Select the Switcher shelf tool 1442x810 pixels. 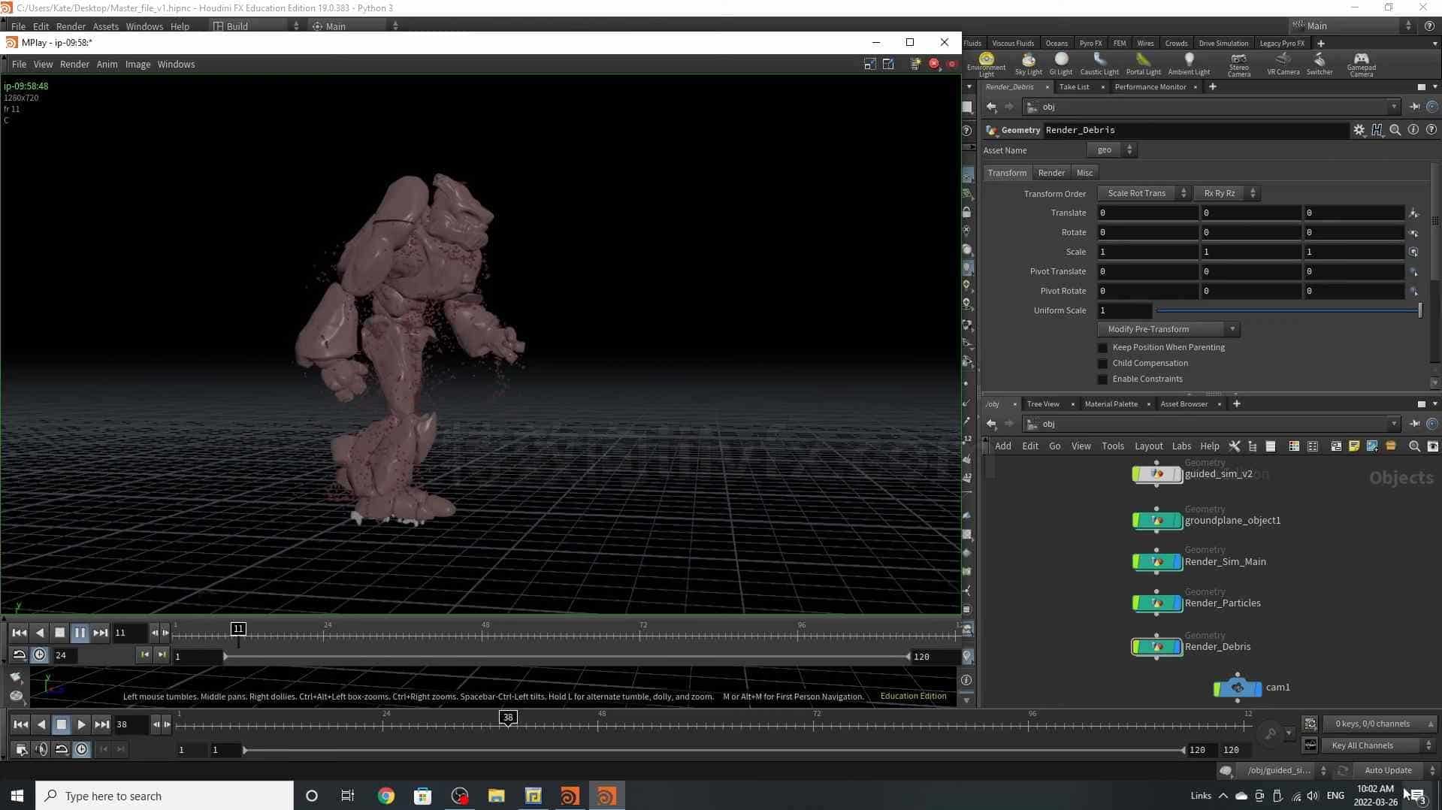point(1320,64)
